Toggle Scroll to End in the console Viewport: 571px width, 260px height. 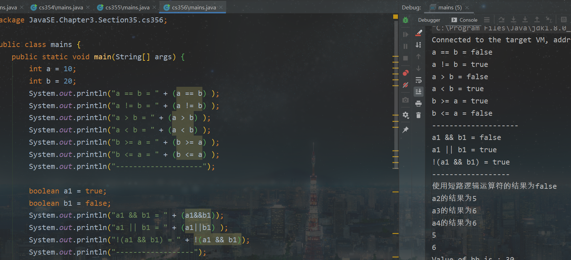pyautogui.click(x=418, y=92)
